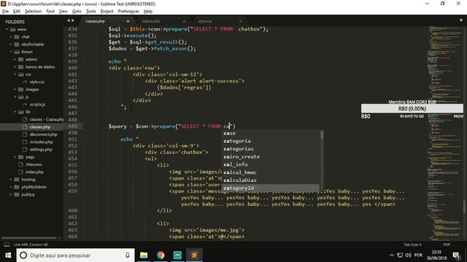Expand the eboPortable folder
This screenshot has width=467, height=262.
click(11, 44)
